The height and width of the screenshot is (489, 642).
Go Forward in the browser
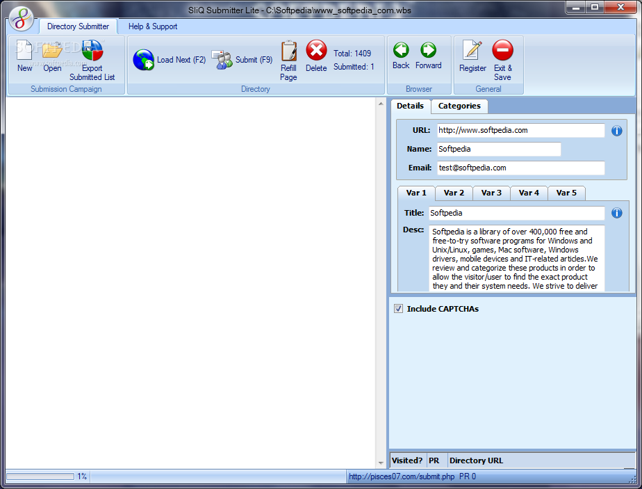point(428,50)
